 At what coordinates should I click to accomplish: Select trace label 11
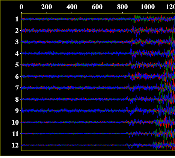15,134
